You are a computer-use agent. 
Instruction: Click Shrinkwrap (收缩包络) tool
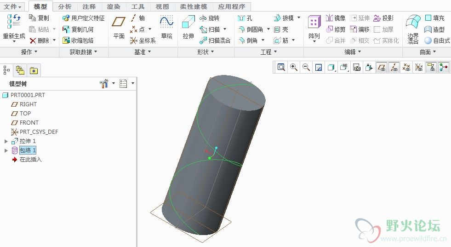pyautogui.click(x=78, y=40)
